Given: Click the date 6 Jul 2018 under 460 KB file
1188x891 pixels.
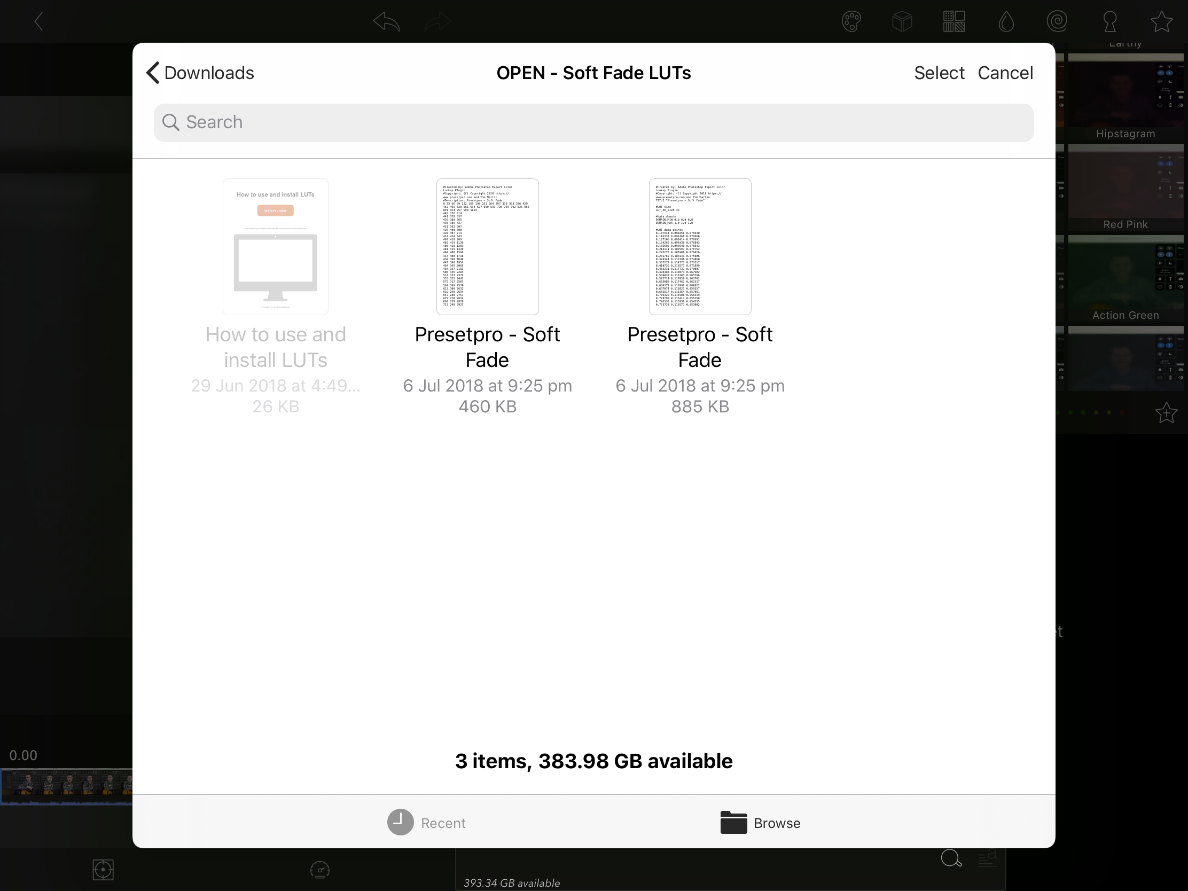Looking at the screenshot, I should pos(487,386).
